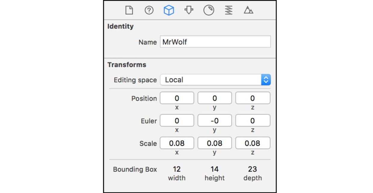Screen dimensions: 373x193
Task: Click the Editing space label
Action: pyautogui.click(x=135, y=80)
